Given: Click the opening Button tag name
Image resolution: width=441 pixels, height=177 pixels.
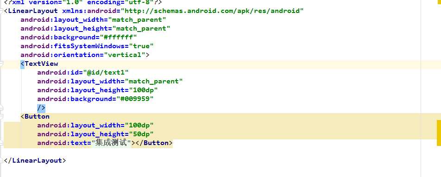Looking at the screenshot, I should tap(37, 116).
